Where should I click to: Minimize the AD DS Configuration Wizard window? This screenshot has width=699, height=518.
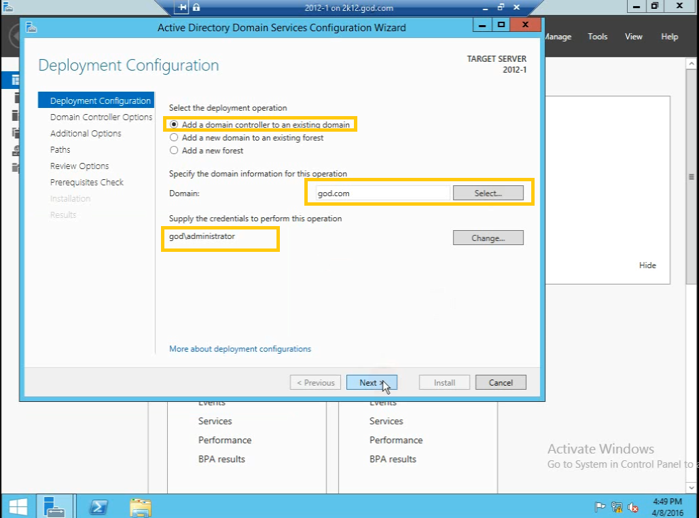(482, 25)
